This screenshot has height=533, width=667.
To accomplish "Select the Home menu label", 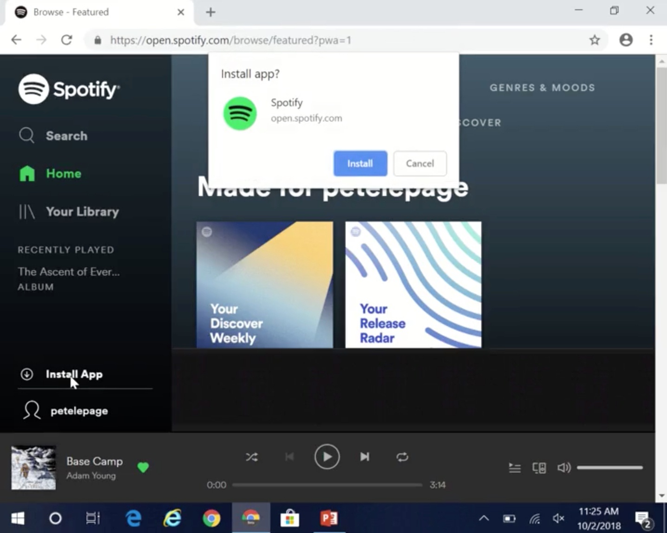I will tap(64, 174).
